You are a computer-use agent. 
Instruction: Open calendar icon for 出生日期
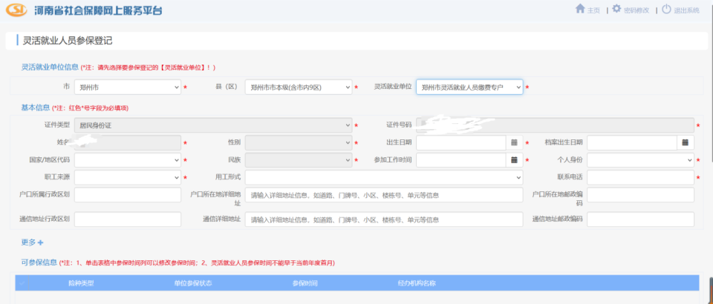(514, 142)
